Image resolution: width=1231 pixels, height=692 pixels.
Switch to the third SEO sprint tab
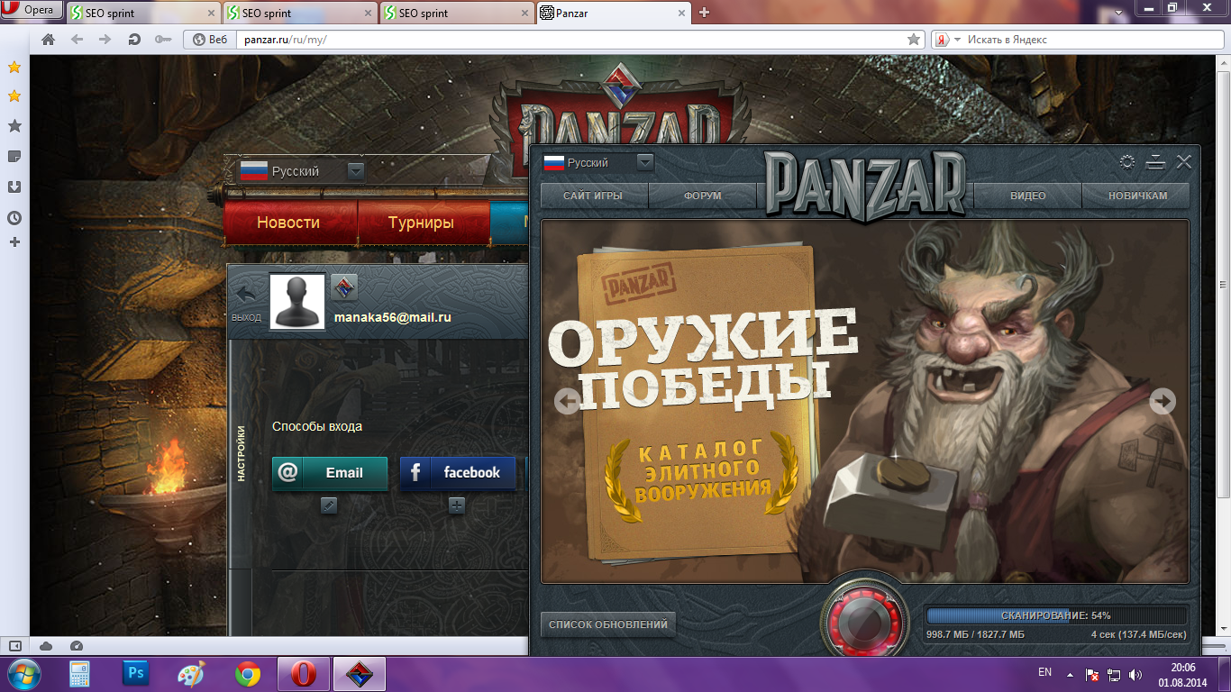pyautogui.click(x=456, y=13)
